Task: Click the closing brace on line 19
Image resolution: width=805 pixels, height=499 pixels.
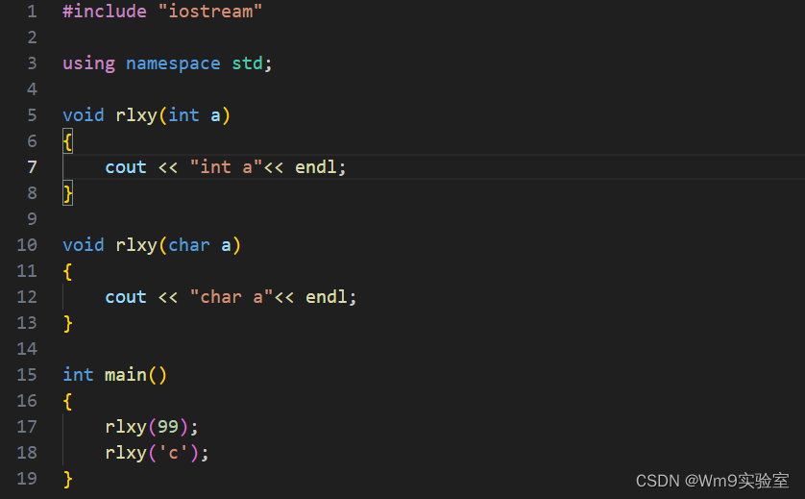Action: click(67, 479)
